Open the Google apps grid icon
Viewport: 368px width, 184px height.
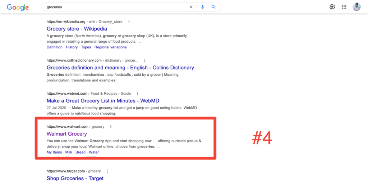coord(344,7)
